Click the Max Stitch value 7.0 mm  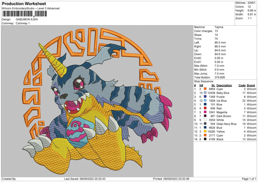[219, 66]
